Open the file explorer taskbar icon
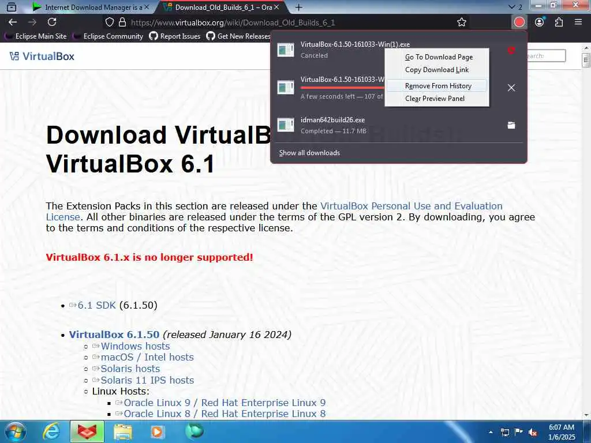Screen dimensions: 591x443 coord(123,431)
